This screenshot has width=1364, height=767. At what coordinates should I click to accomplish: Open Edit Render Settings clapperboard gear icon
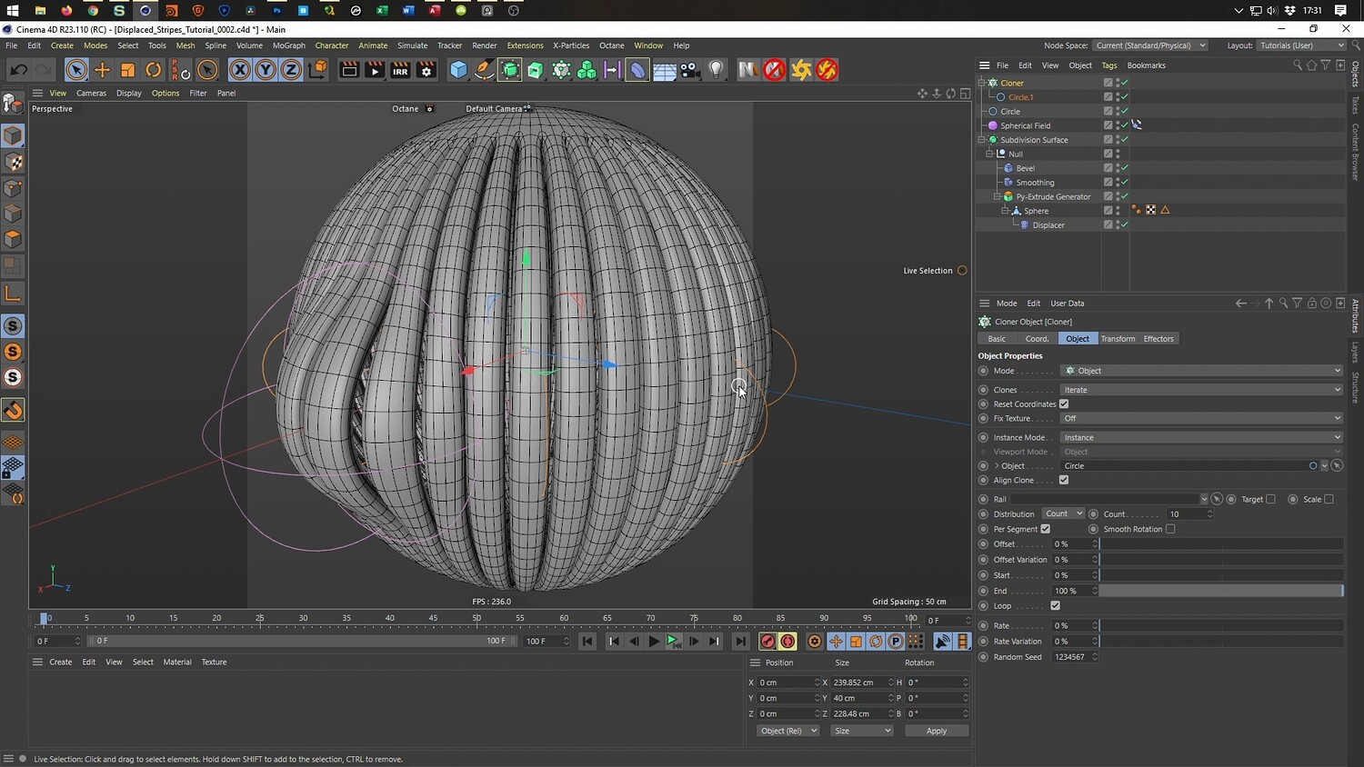(x=426, y=70)
